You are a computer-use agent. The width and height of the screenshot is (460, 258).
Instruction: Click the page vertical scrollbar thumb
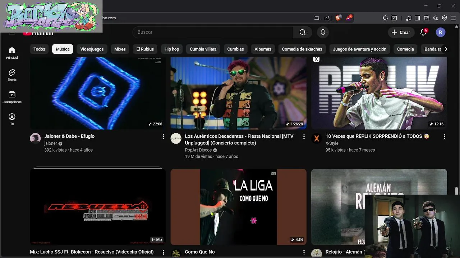point(457,191)
